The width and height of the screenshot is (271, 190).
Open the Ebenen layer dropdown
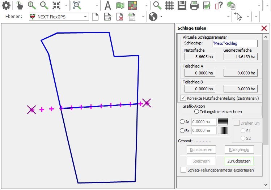(85, 17)
